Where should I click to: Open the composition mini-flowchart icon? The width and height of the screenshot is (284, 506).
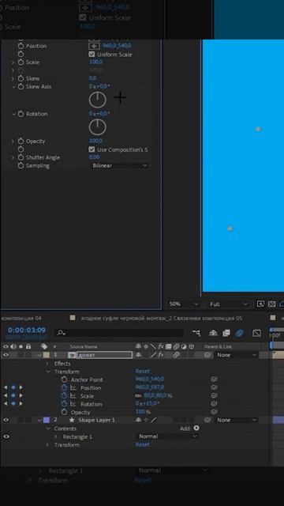coord(196,333)
